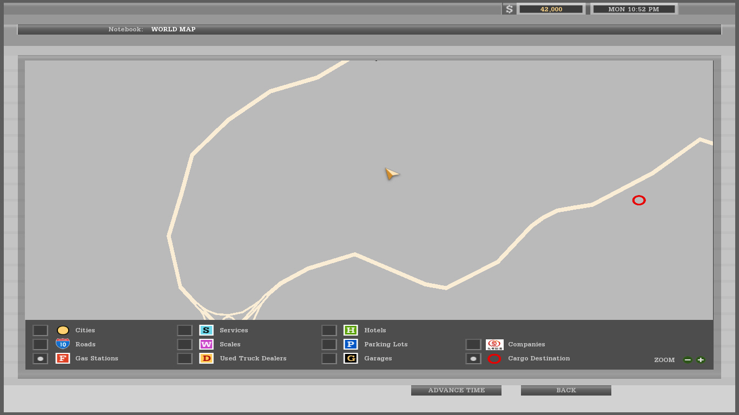Click the Notebook: label text
This screenshot has height=415, width=739.
(126, 29)
